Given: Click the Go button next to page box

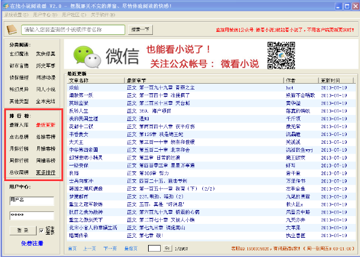Looking at the screenshot, I should point(167,248).
